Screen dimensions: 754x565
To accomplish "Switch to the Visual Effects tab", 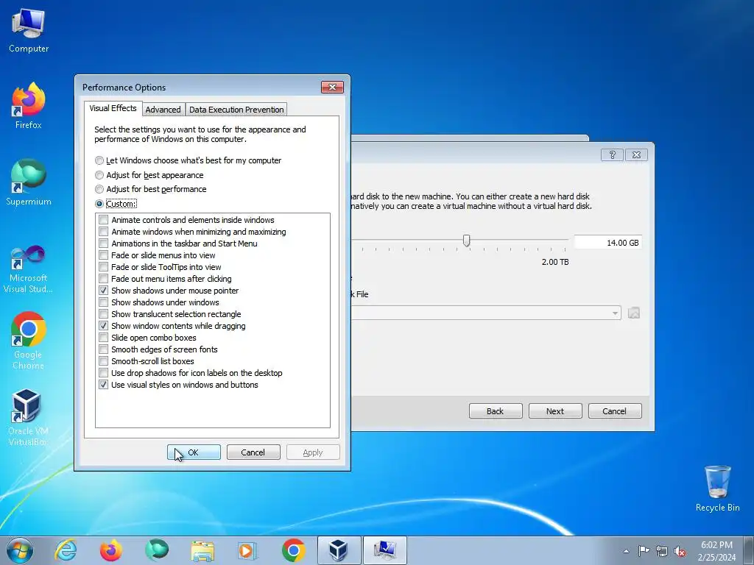I will pyautogui.click(x=113, y=109).
